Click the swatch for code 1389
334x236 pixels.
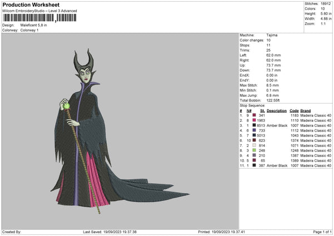point(254,160)
